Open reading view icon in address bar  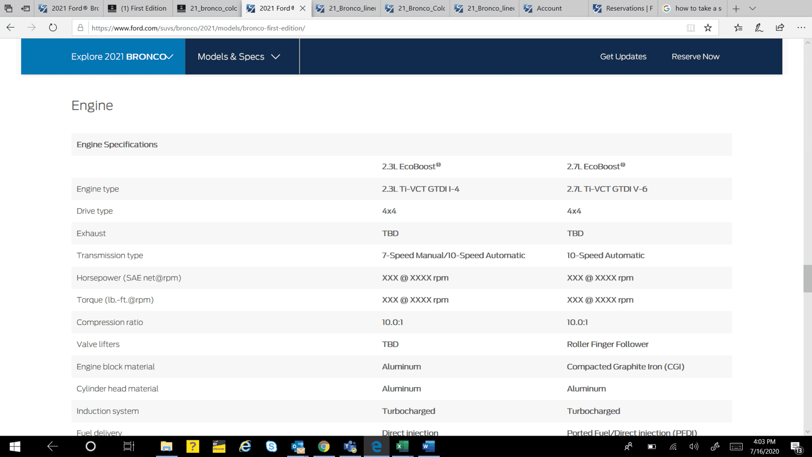[691, 28]
